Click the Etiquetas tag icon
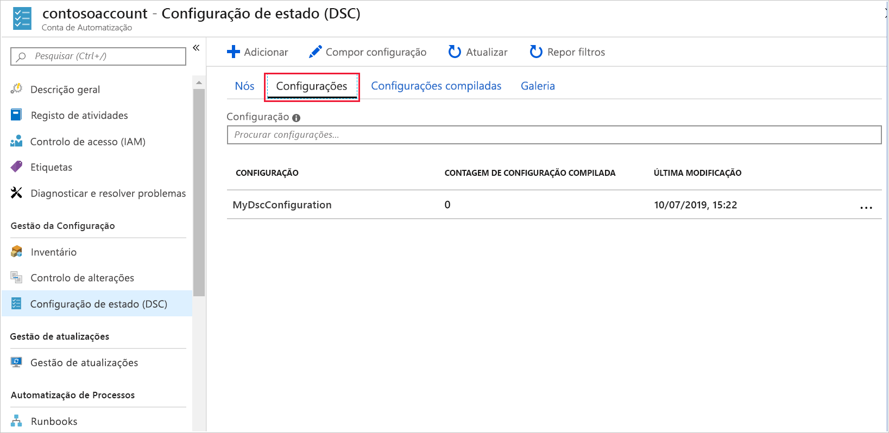Screen dimensions: 889x433 (x=16, y=167)
